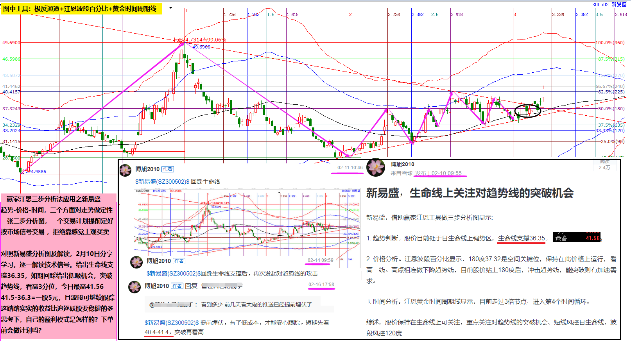Image resolution: width=631 pixels, height=342 pixels.
Task: Click the underlined 新易盛 link in the article body
Action: 375,218
